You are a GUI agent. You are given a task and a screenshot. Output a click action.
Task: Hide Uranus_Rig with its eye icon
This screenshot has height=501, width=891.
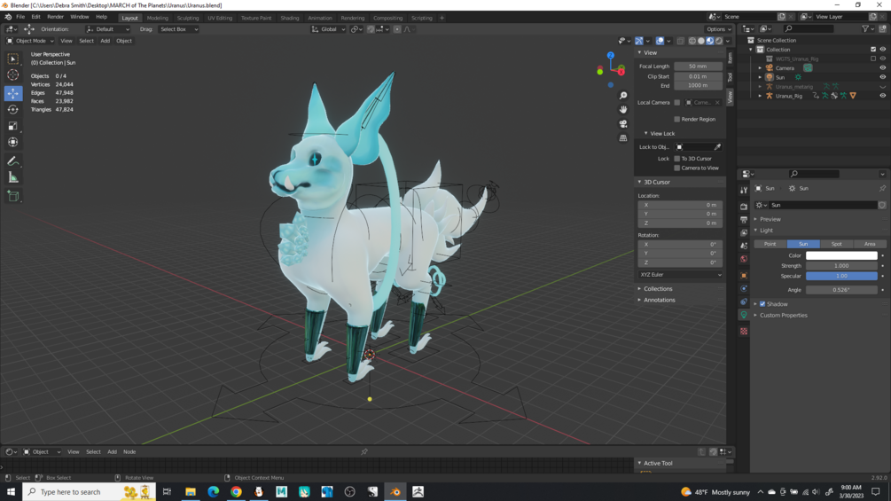click(882, 96)
